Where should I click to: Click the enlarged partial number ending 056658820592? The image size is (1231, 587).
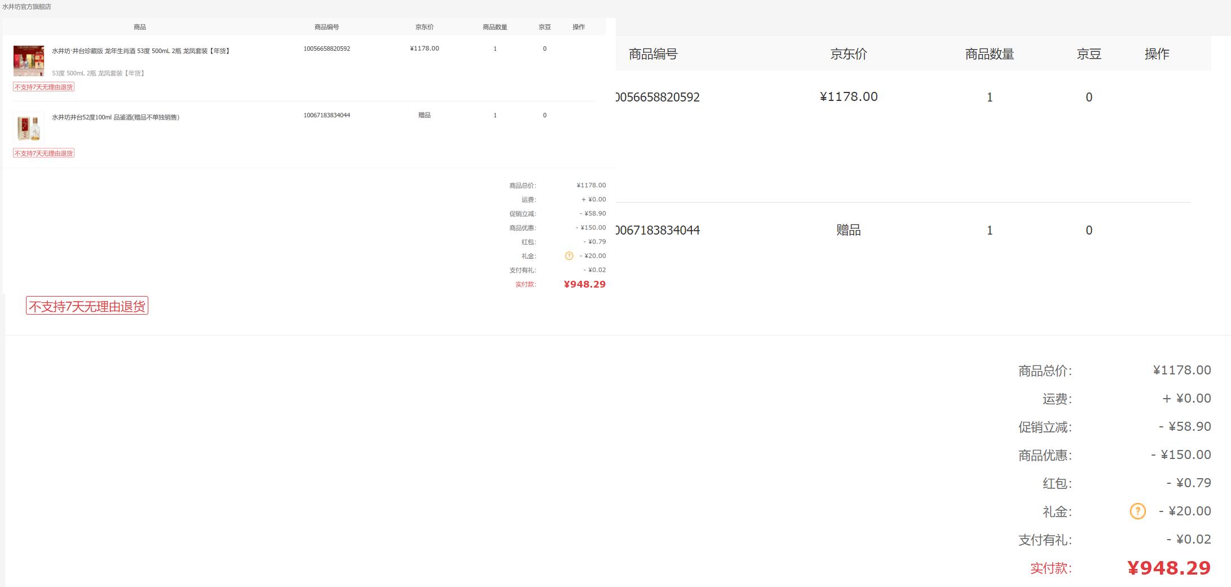click(658, 97)
